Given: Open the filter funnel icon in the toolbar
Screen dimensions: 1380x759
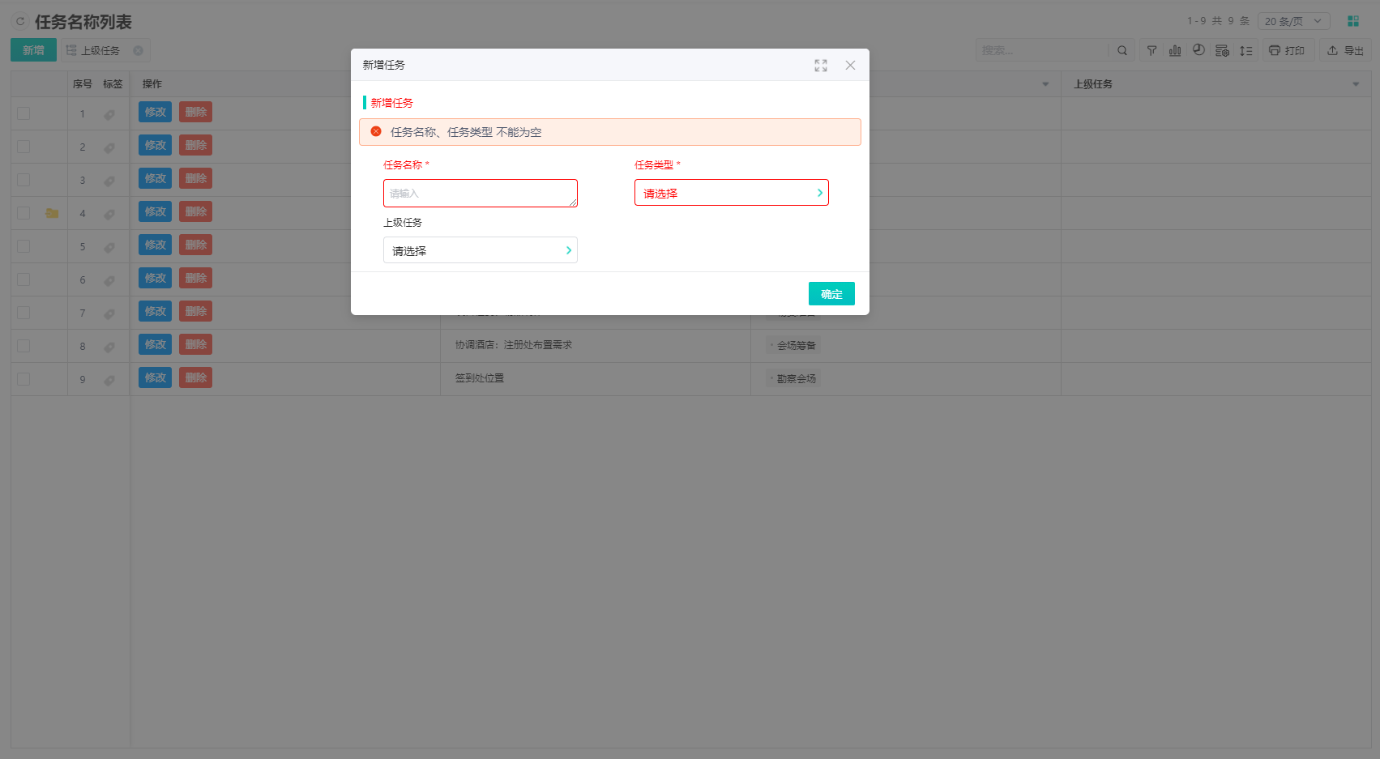Looking at the screenshot, I should click(1151, 50).
